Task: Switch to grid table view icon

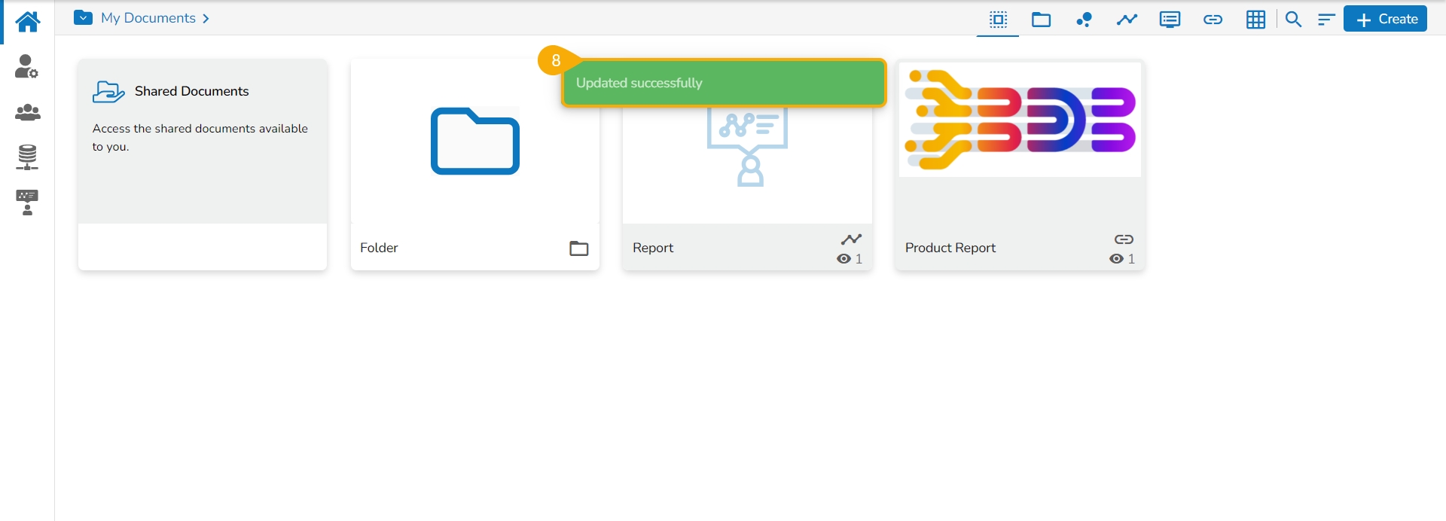Action: (x=1255, y=20)
